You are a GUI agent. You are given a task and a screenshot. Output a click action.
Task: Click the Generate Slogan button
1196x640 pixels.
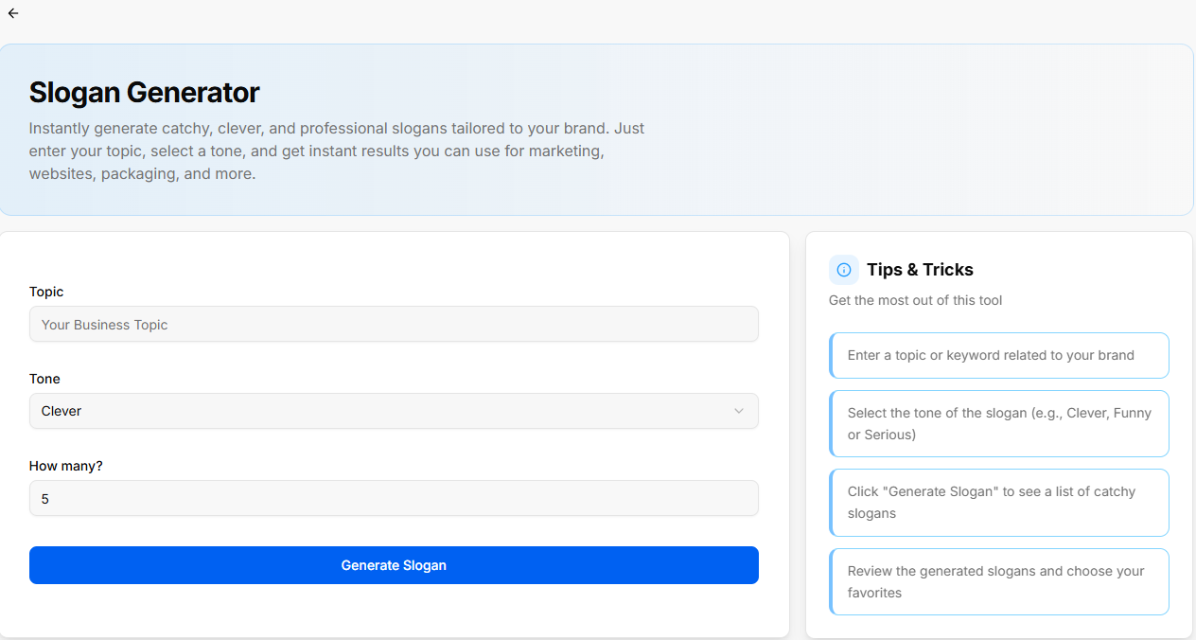394,565
